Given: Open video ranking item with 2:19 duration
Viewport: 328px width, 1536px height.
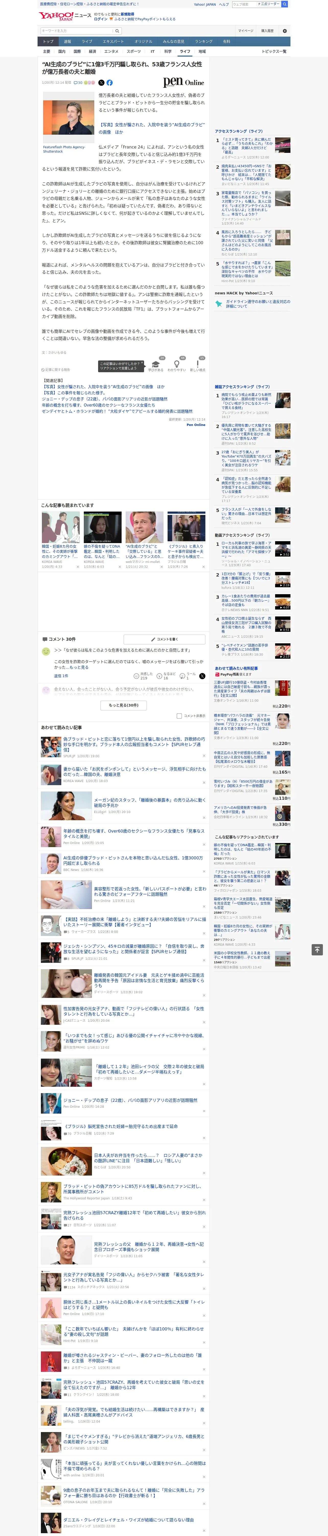Looking at the screenshot, I should 283,580.
